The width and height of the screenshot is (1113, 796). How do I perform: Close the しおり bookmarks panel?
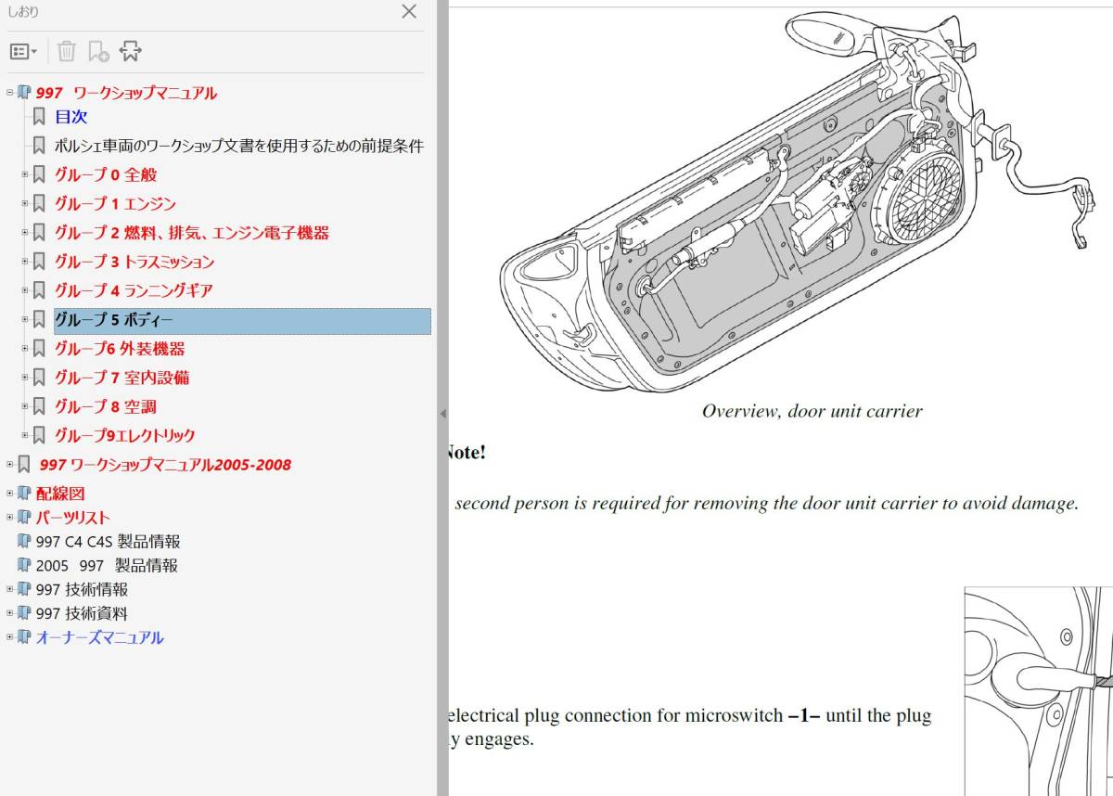(409, 11)
